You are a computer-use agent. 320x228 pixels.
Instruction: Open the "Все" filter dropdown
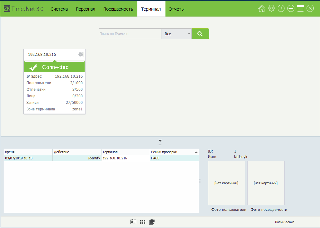pyautogui.click(x=176, y=34)
